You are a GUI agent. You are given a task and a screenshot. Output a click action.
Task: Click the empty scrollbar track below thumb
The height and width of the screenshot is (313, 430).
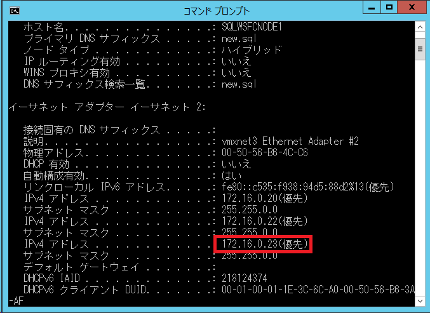420,177
